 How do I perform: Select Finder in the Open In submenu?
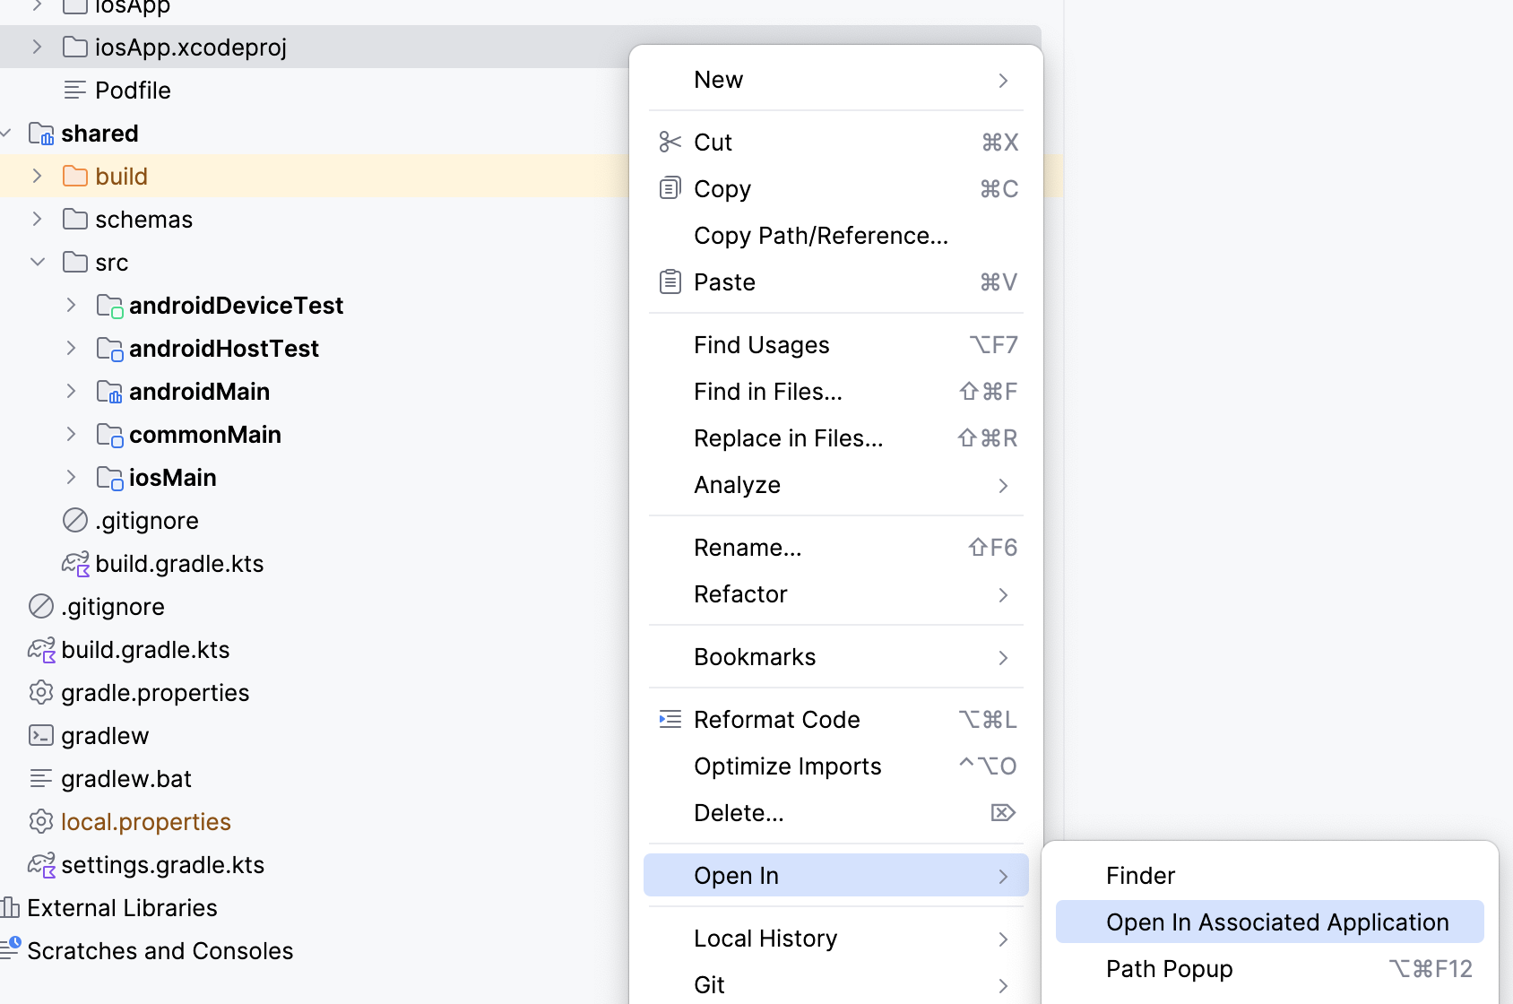(1140, 876)
